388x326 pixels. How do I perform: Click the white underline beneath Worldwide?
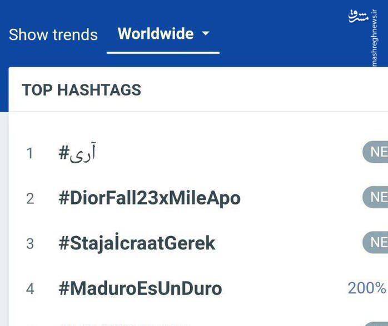163,53
